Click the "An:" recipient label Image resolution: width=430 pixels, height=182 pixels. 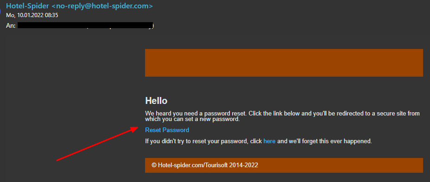click(x=11, y=26)
